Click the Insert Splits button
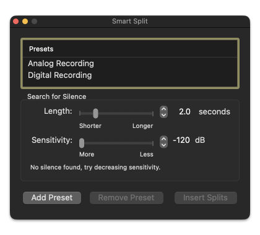 (206, 198)
